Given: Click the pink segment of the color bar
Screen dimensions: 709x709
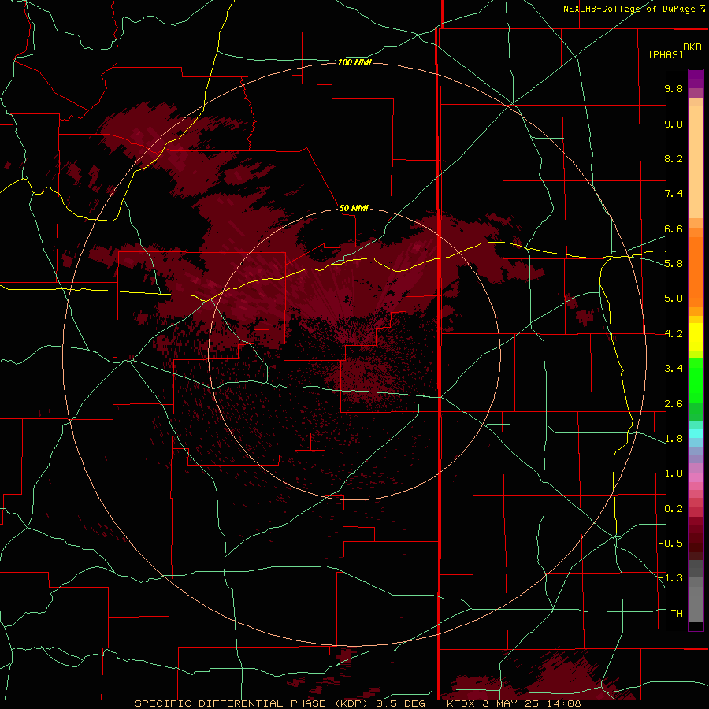Looking at the screenshot, I should 696,477.
